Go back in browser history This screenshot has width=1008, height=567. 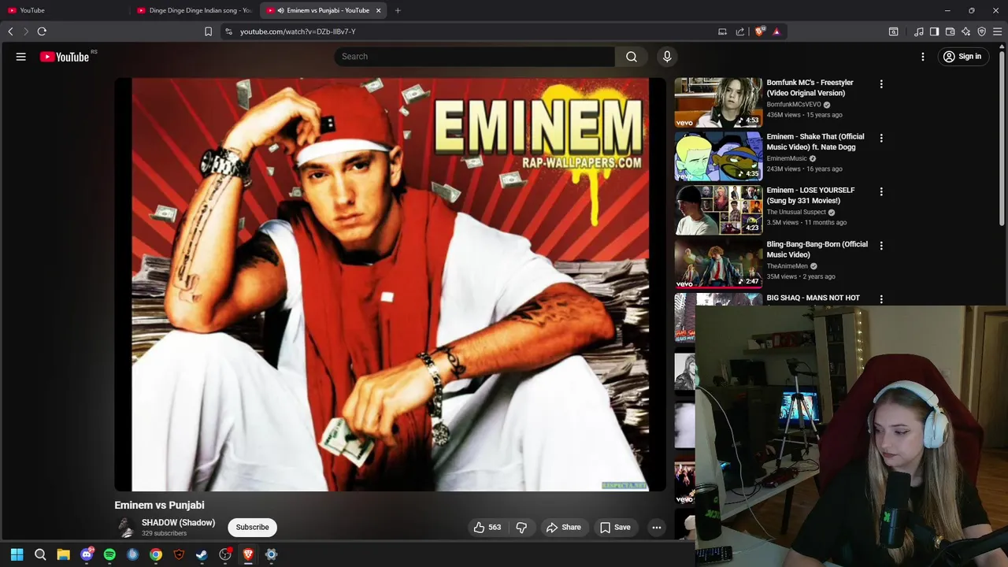click(x=10, y=31)
